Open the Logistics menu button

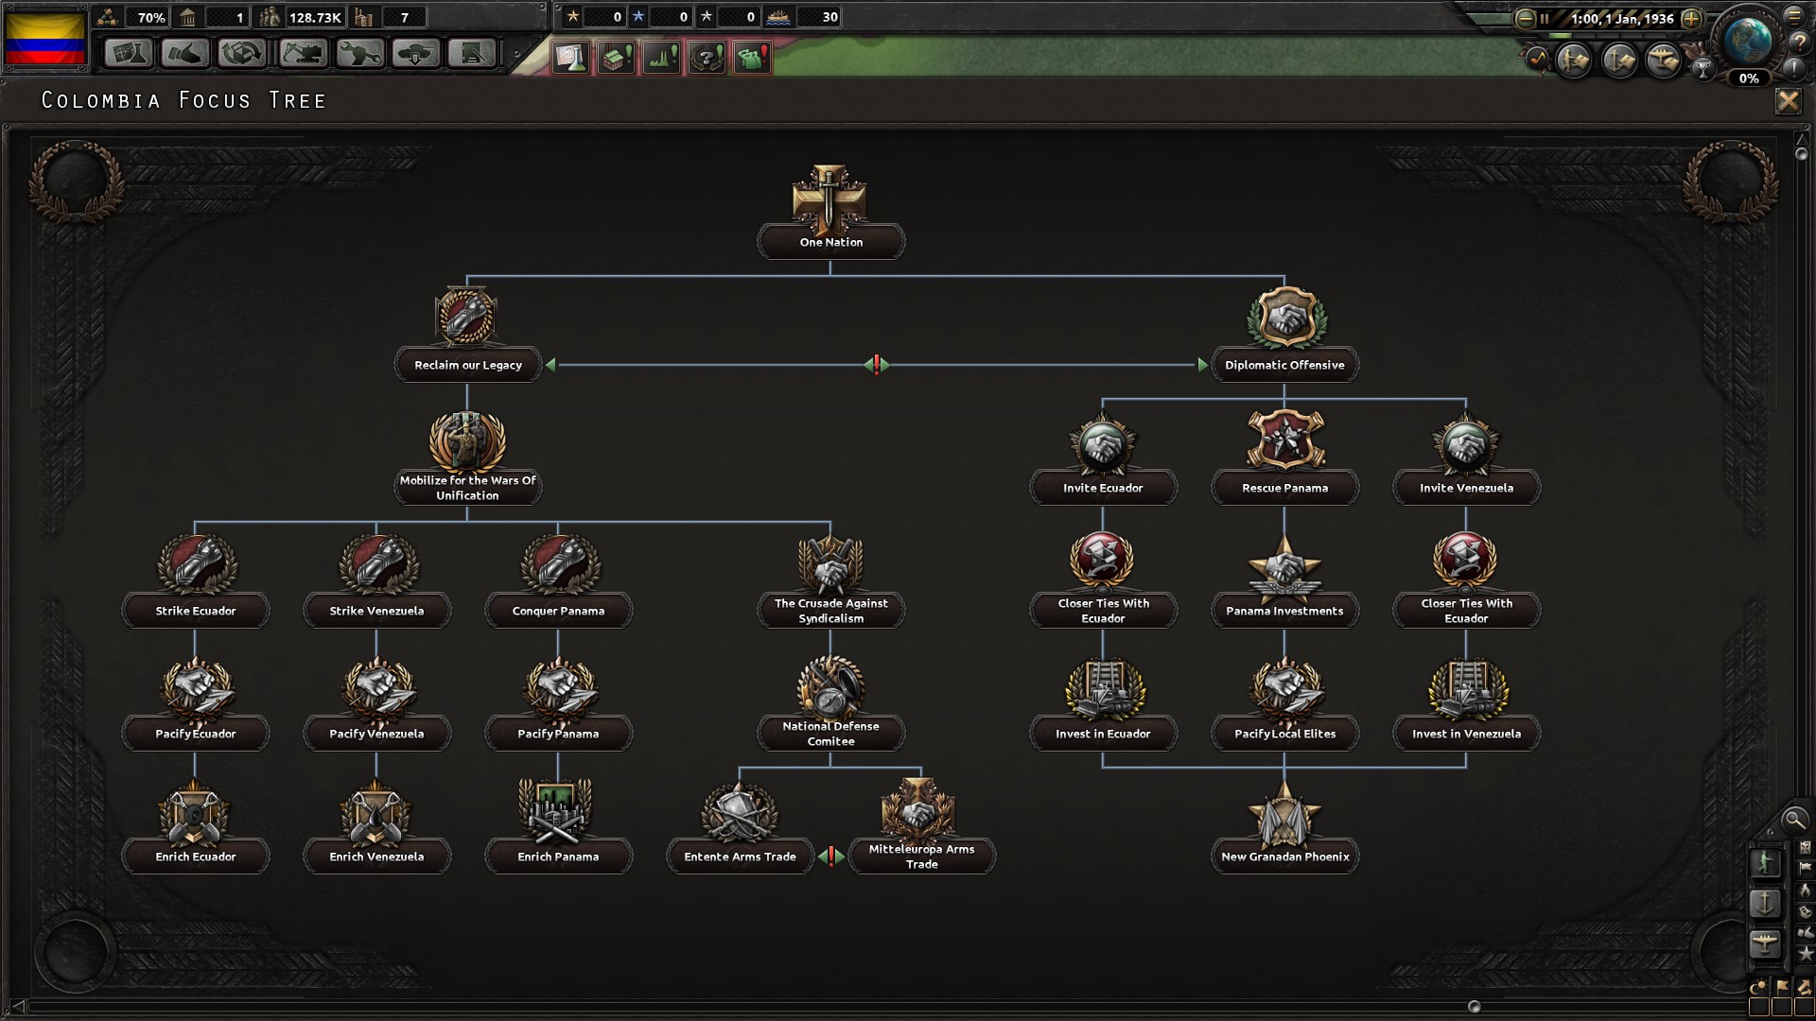coord(472,53)
